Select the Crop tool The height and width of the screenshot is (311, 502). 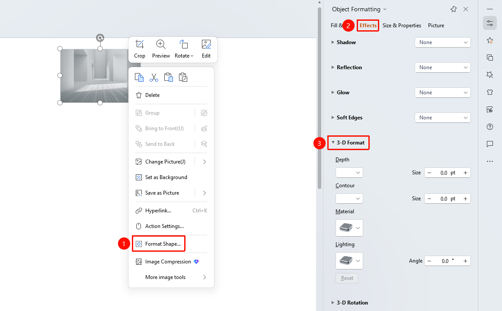(140, 49)
